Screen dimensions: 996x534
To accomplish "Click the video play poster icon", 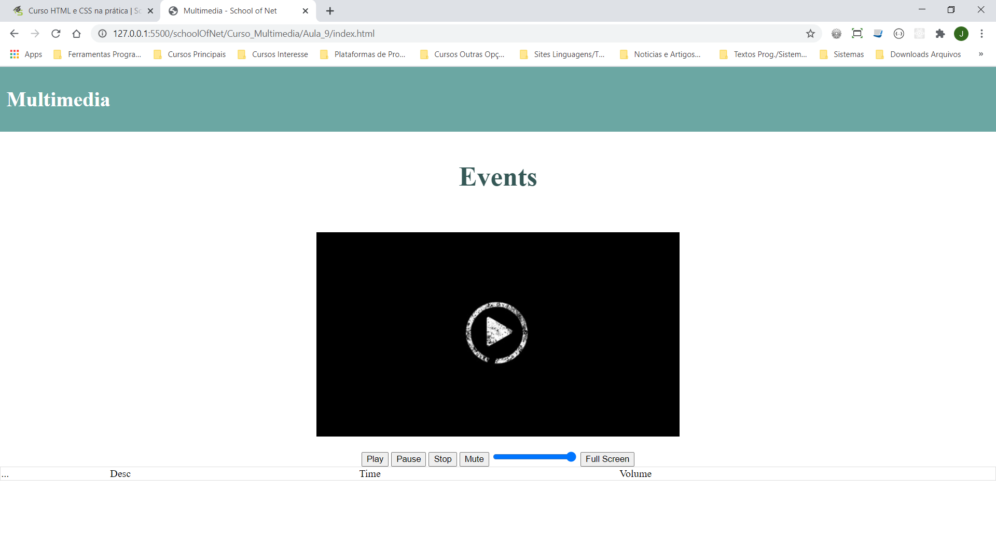I will 497,333.
